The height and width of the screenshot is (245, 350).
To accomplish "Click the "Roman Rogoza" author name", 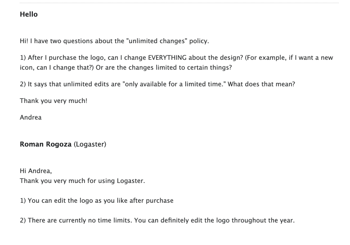I will click(x=45, y=144).
